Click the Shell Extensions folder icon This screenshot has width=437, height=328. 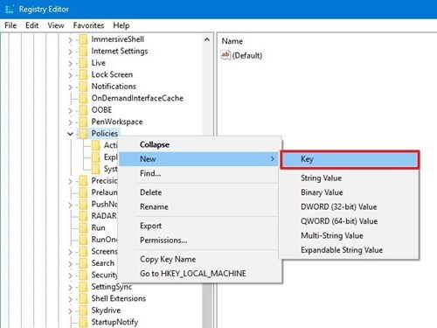pyautogui.click(x=83, y=298)
